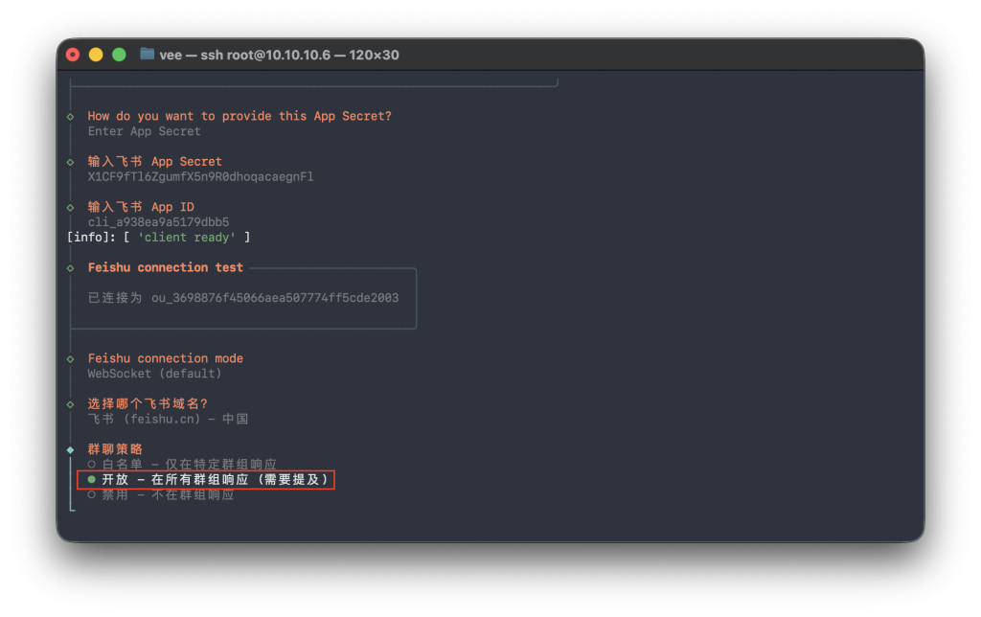Click the App Secret value starting with X1CF9
Screen dimensions: 981x617
200,176
